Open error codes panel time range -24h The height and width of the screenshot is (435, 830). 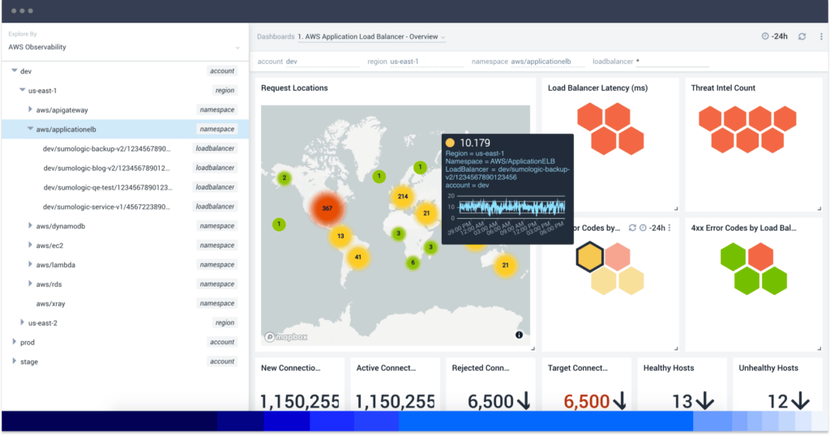[652, 228]
